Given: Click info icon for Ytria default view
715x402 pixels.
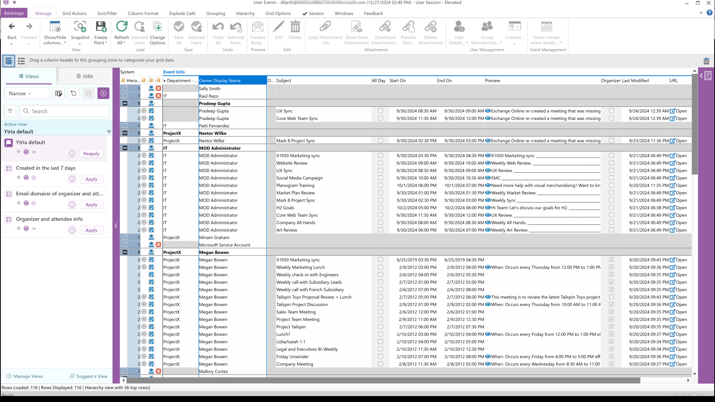Looking at the screenshot, I should 72,154.
